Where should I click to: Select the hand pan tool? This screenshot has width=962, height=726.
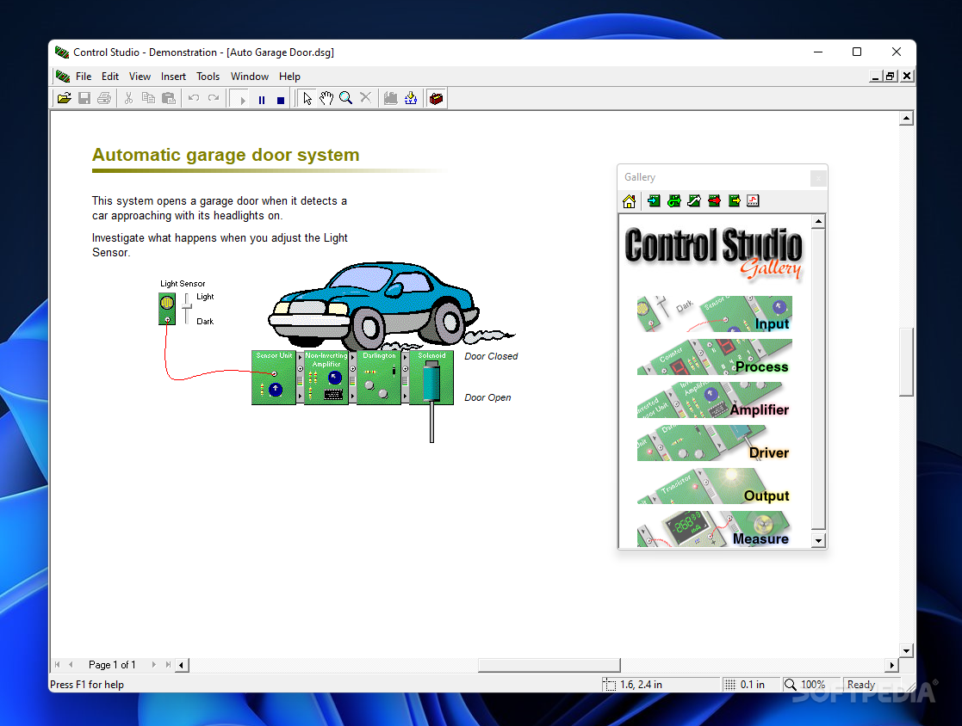326,98
